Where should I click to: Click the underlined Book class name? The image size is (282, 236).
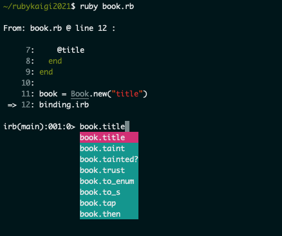point(80,94)
